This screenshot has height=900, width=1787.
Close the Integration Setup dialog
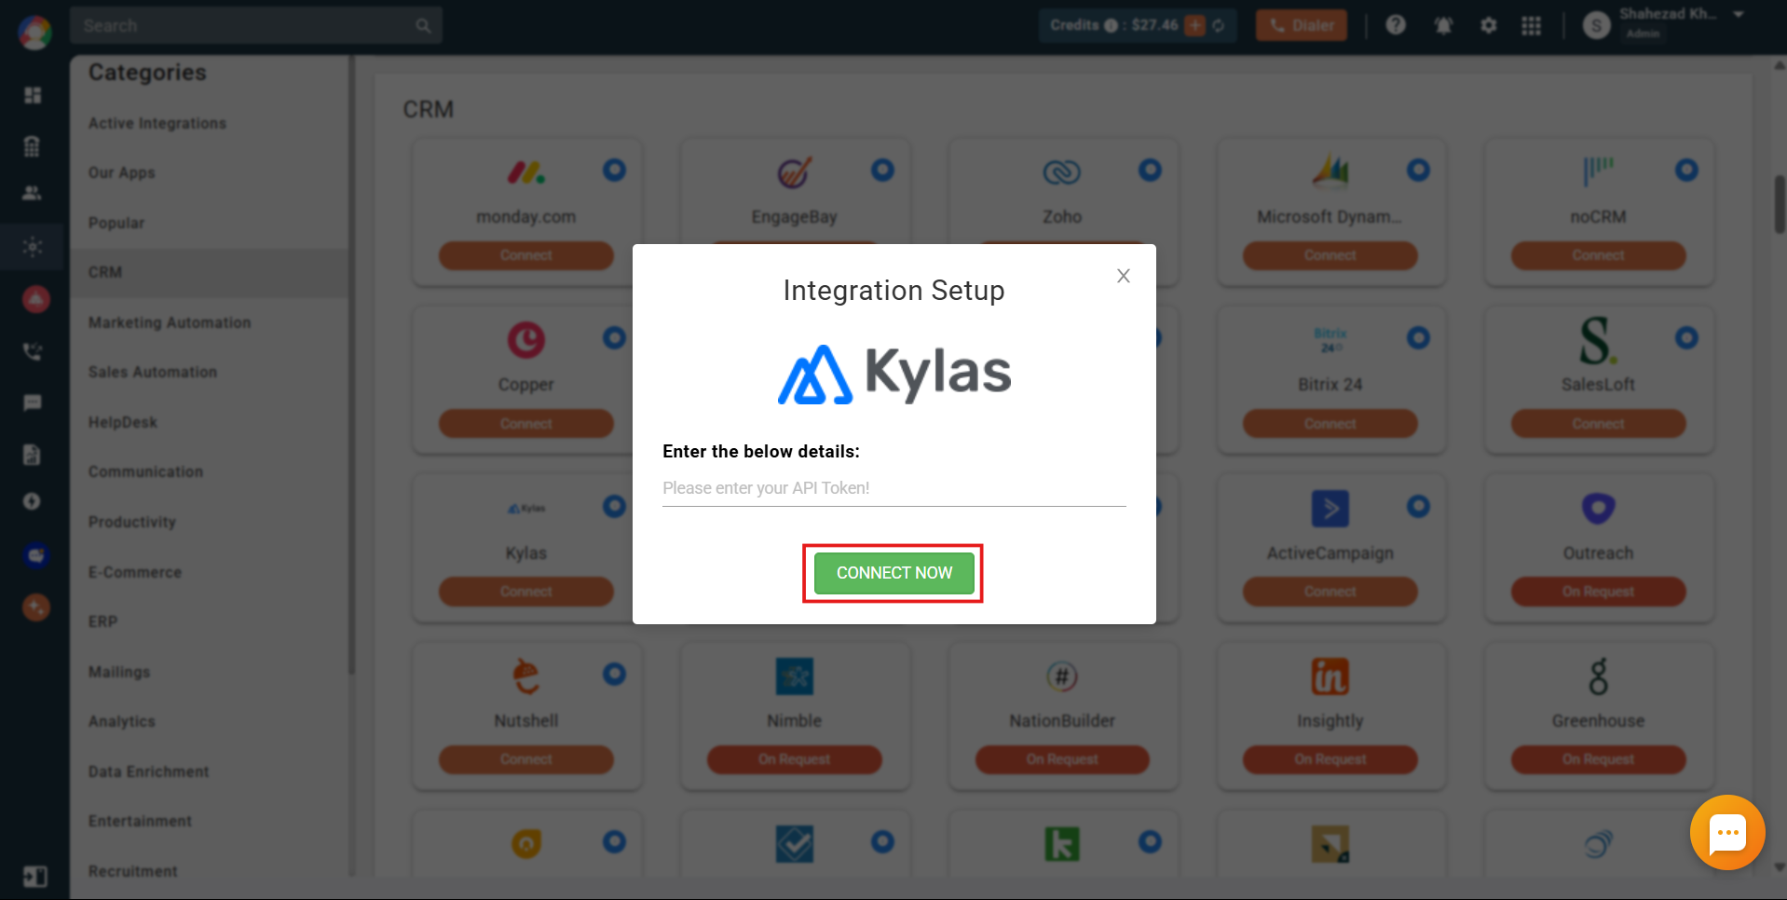(1124, 276)
